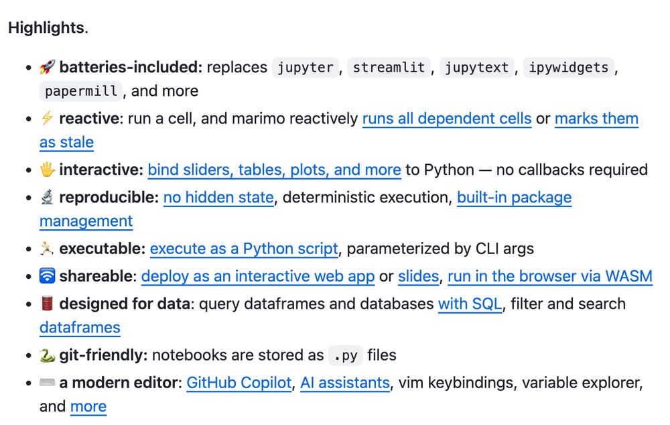Click the 'no callbacks required' text
Viewport: 670px width, 425px height.
tap(572, 170)
